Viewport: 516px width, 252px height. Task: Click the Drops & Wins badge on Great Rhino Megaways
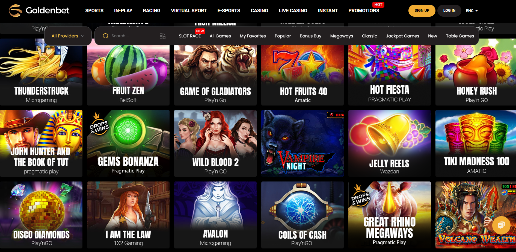click(x=360, y=195)
